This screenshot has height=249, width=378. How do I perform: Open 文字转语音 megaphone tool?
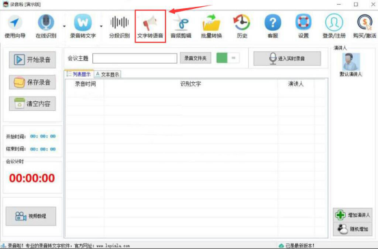tap(150, 26)
